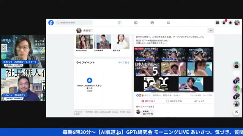Select the ただっち (AI共創ディレクター) video feed

click(23, 51)
